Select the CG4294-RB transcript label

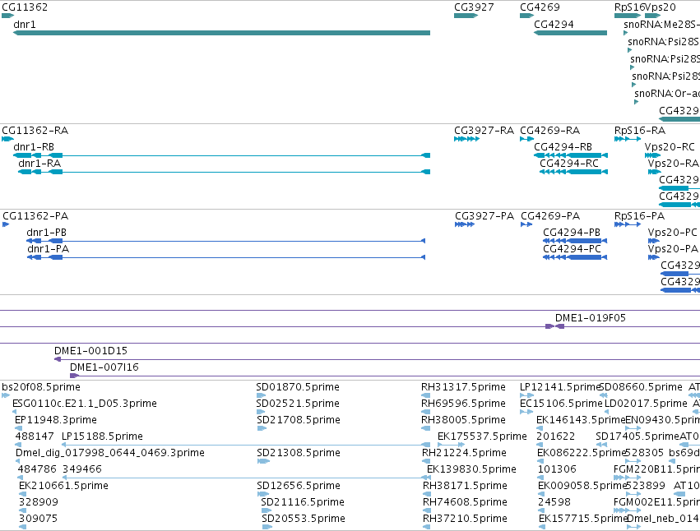(563, 147)
